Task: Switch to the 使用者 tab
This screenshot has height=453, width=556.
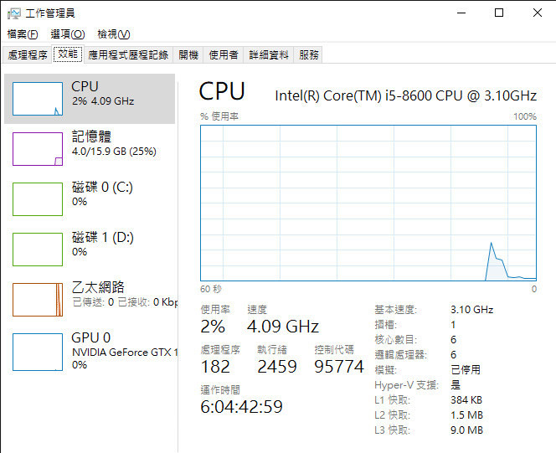Action: (x=224, y=54)
